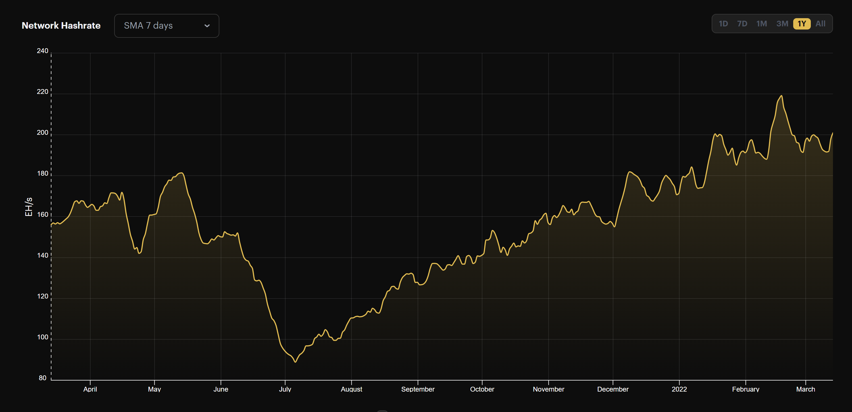Image resolution: width=852 pixels, height=412 pixels.
Task: Choose the 1M range option
Action: coord(761,24)
